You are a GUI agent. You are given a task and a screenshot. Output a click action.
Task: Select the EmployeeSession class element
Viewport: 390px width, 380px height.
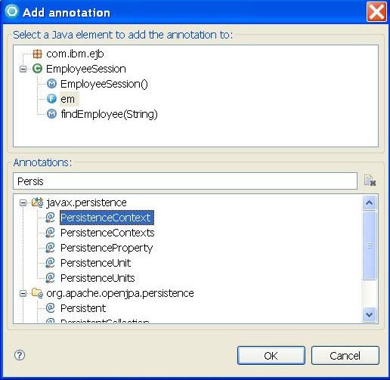pos(85,69)
